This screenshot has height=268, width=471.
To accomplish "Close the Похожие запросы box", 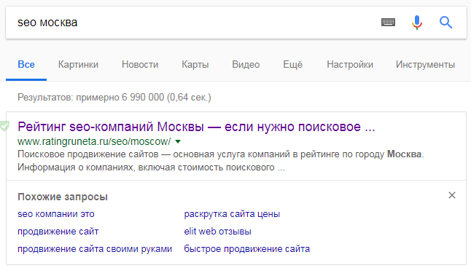I will pos(452,195).
